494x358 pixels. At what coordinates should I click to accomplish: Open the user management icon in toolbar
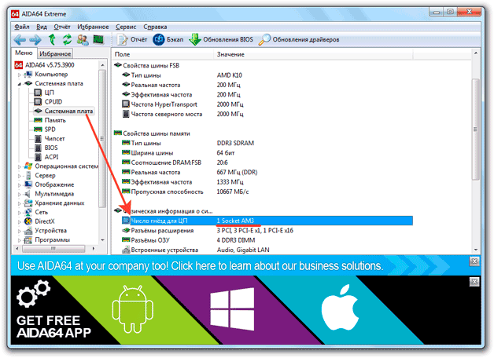coord(83,39)
